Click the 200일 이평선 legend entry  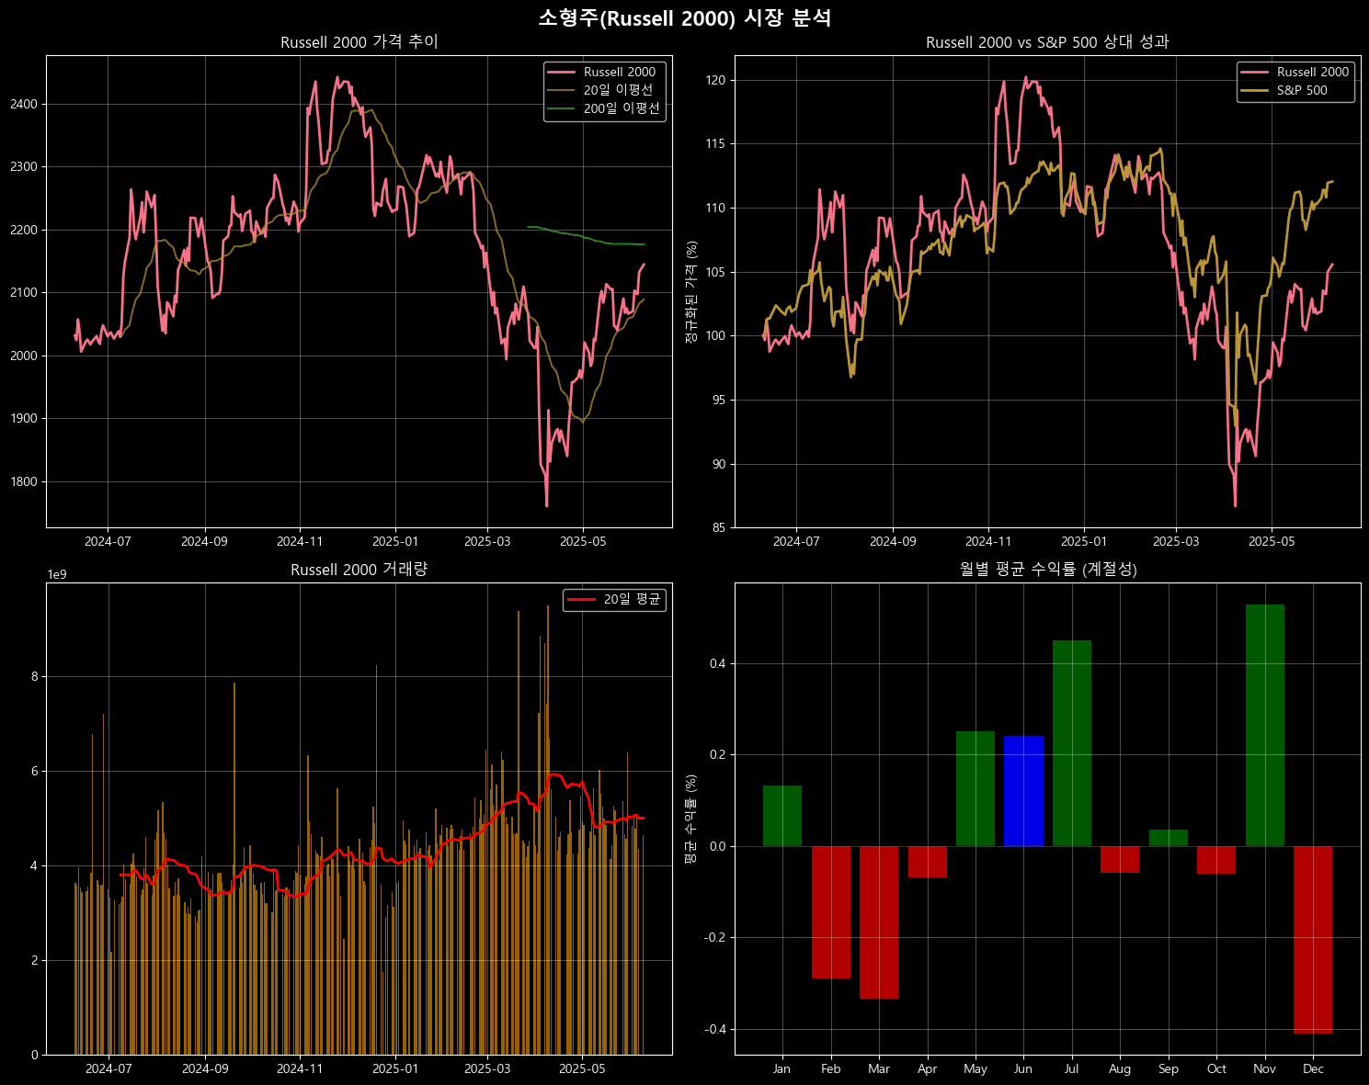tap(622, 108)
